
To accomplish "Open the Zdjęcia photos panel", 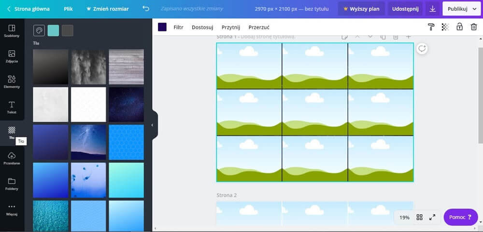I will (x=12, y=56).
